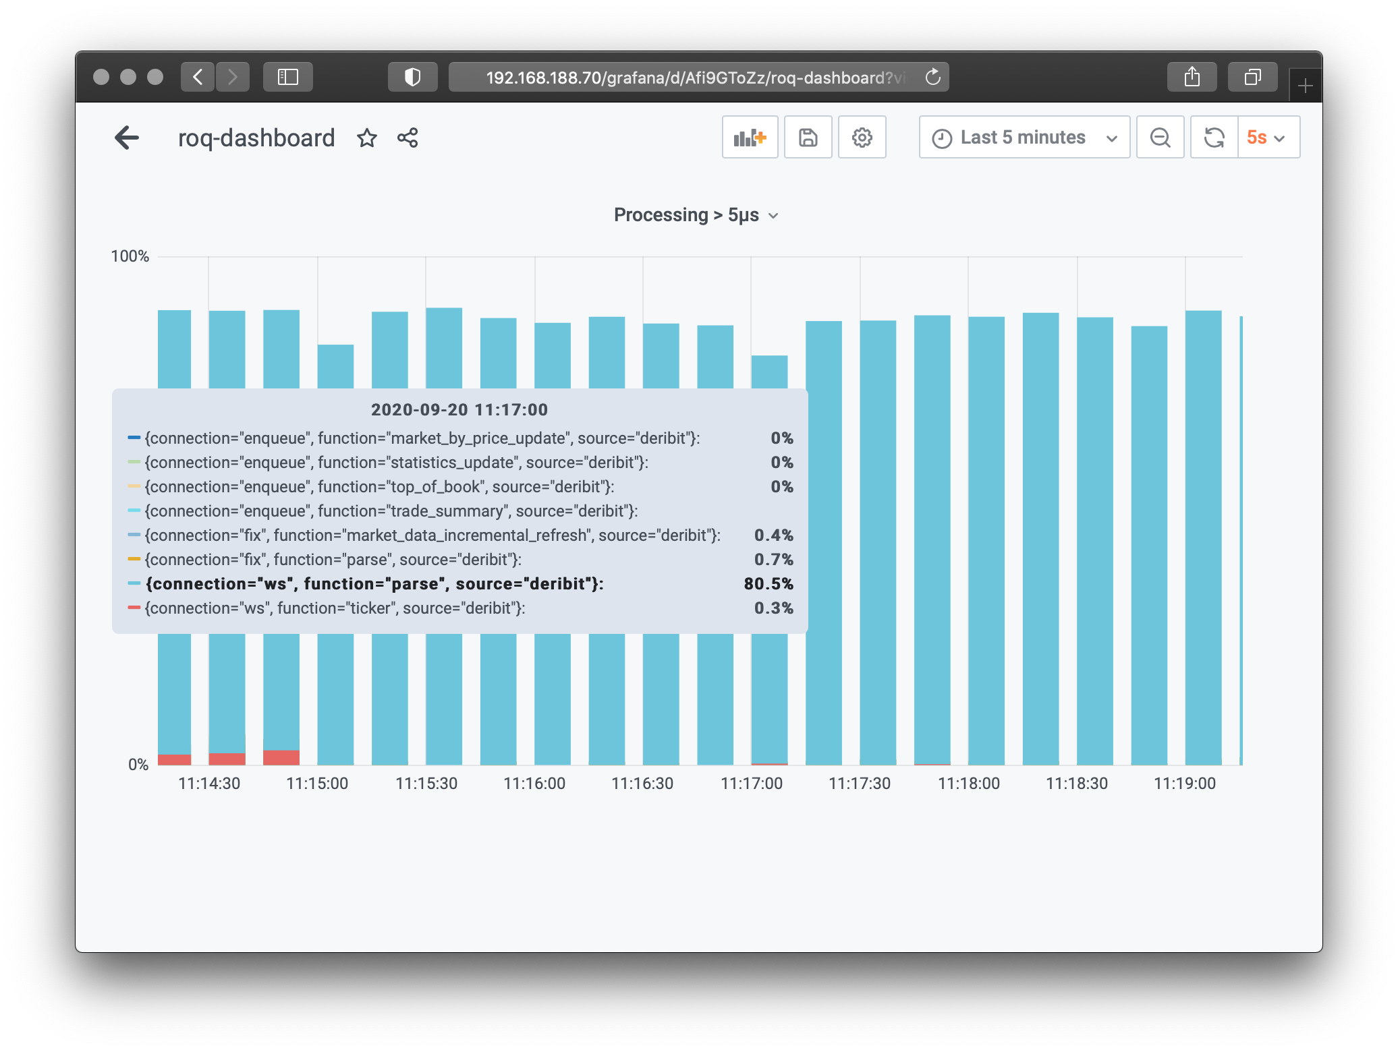Click browser back button
This screenshot has width=1398, height=1052.
(198, 77)
